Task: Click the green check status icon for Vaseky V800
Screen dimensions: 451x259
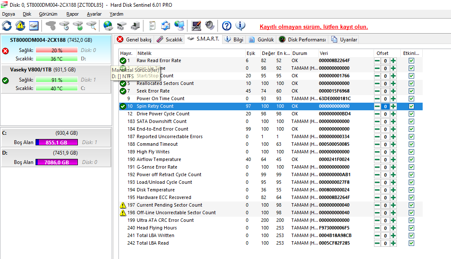Action: [x=5, y=81]
